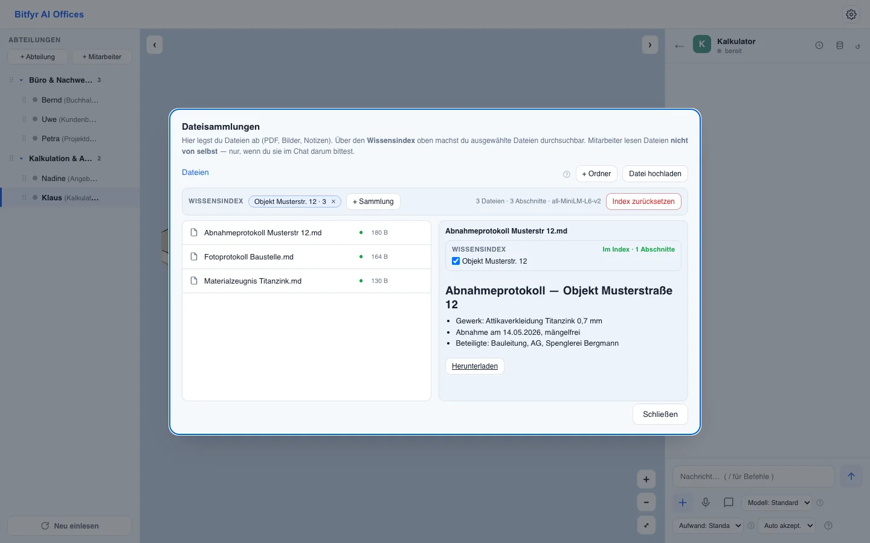
Task: Click the drag handle next to Uwe
Action: click(24, 119)
